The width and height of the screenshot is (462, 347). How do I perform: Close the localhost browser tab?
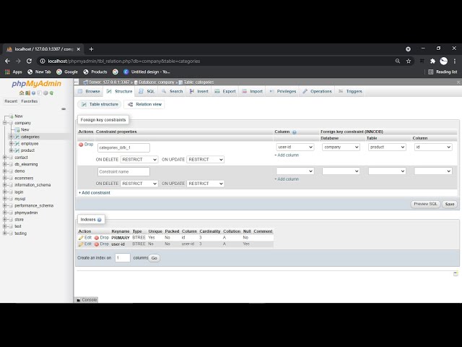click(79, 49)
